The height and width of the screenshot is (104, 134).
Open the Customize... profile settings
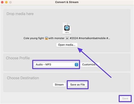click(90, 65)
